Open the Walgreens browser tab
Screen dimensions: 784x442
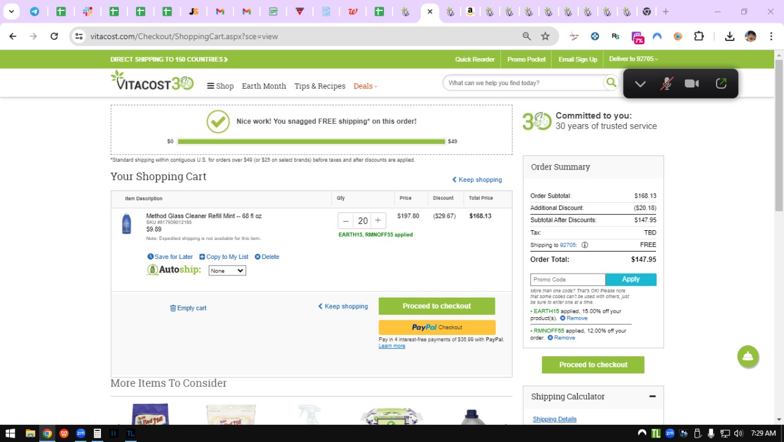tap(353, 12)
